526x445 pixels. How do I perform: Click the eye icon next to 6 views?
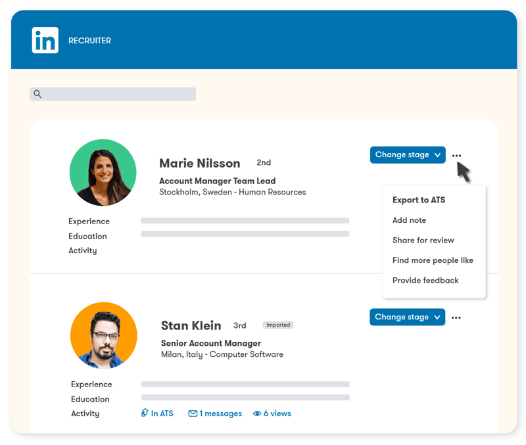pyautogui.click(x=256, y=413)
